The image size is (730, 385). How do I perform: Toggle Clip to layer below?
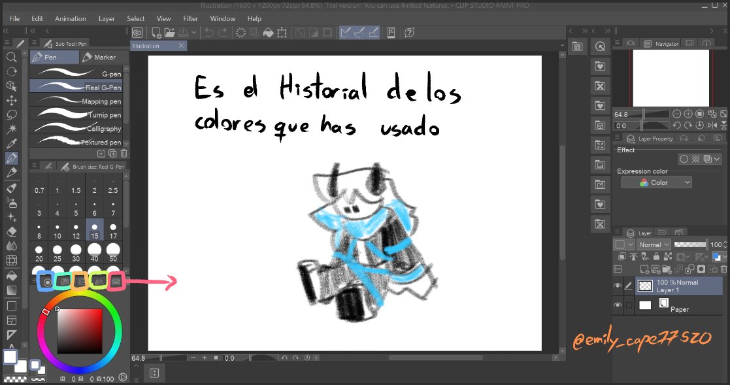coord(622,256)
